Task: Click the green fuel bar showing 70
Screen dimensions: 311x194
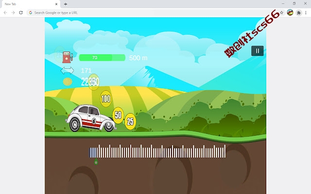Action: 102,58
